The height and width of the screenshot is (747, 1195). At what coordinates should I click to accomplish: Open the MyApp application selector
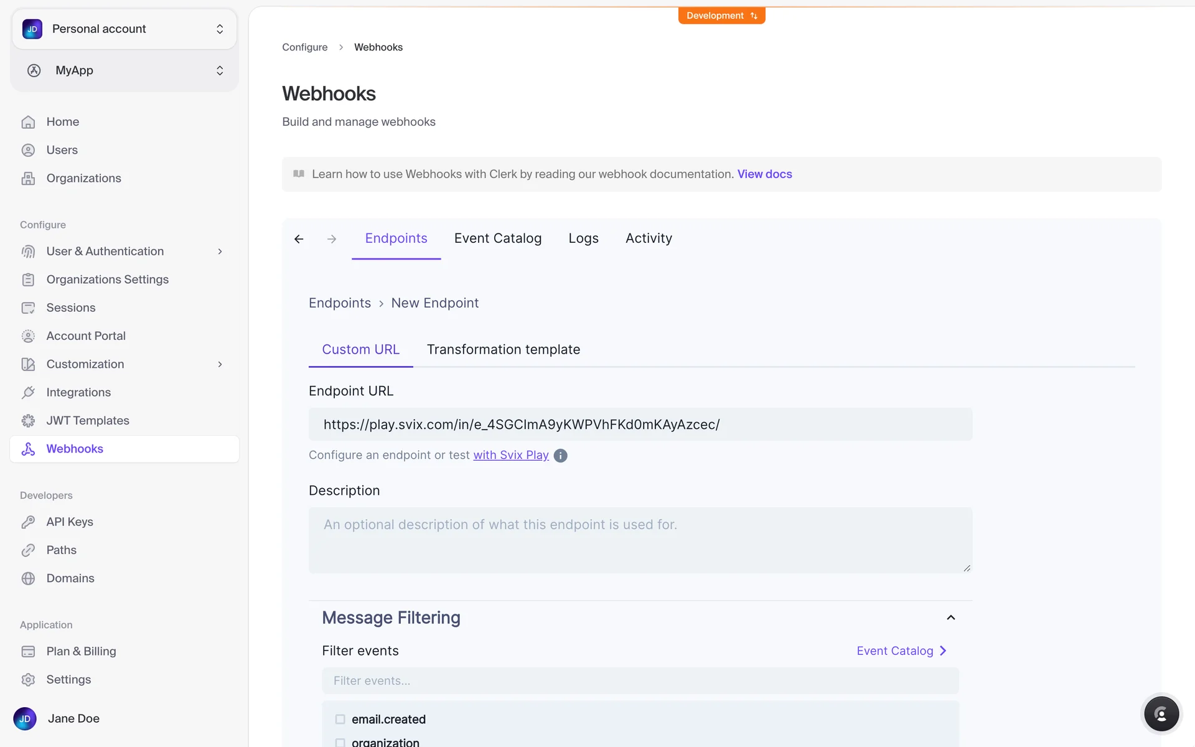124,70
